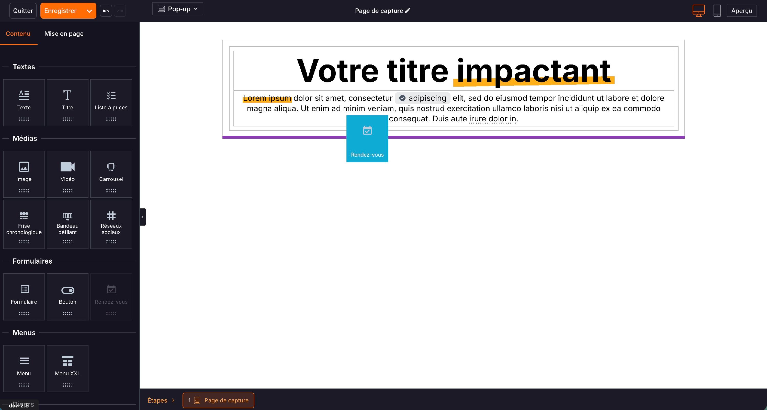Image resolution: width=767 pixels, height=410 pixels.
Task: Click the Page de capture title
Action: pyautogui.click(x=379, y=10)
